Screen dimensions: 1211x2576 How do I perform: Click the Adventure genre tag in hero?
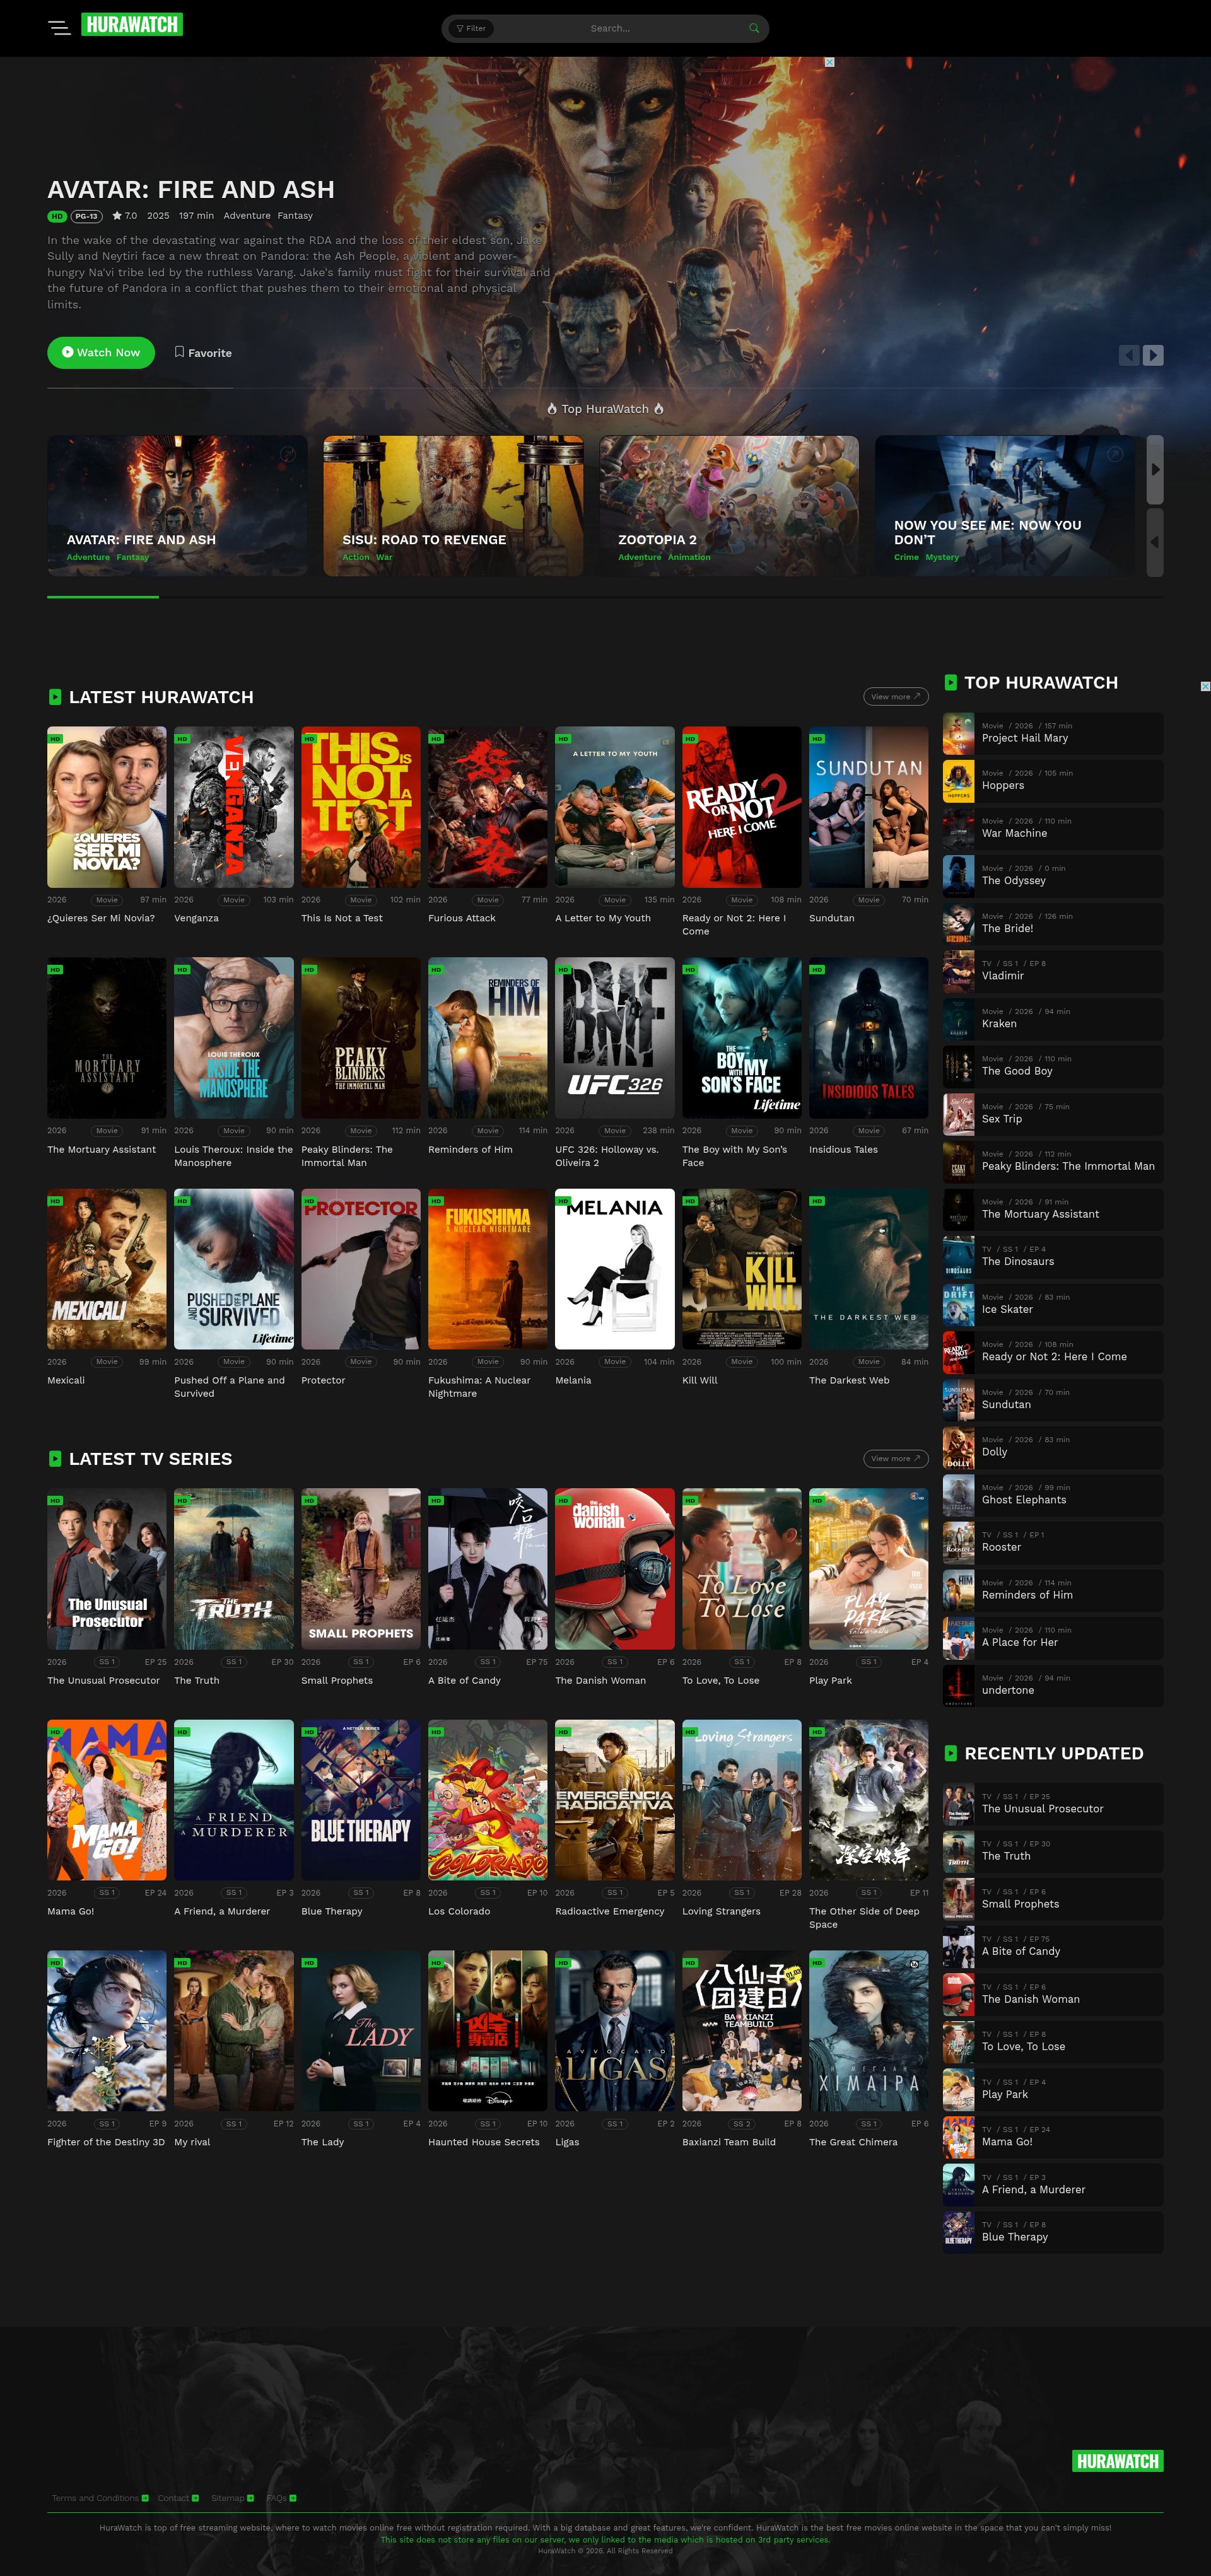(x=247, y=216)
